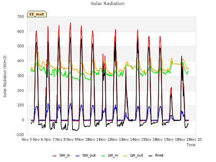Click the Nov 14 x-axis tick label
The image size is (216, 162).
click(128, 139)
